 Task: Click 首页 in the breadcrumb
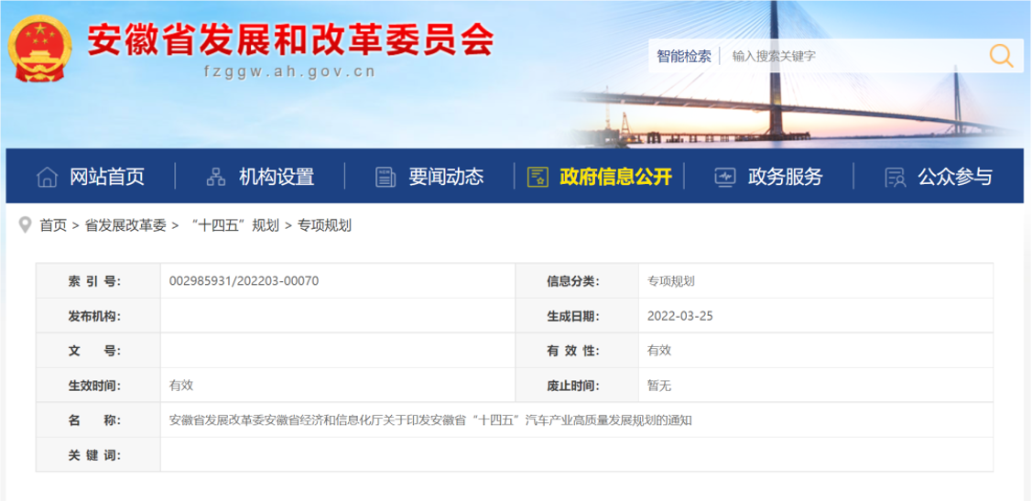pos(53,225)
